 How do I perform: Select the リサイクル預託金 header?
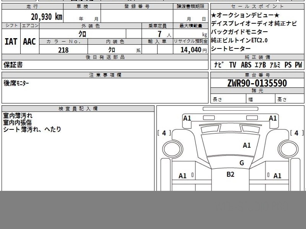pos(191,41)
